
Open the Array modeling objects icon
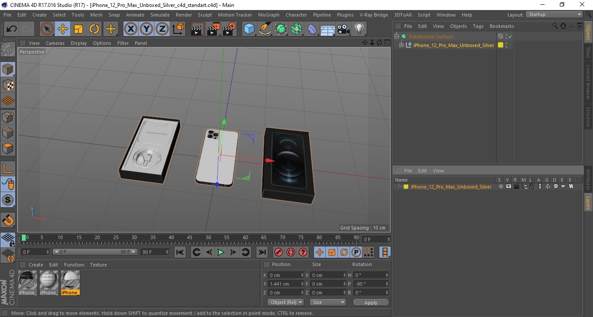pyautogui.click(x=296, y=29)
